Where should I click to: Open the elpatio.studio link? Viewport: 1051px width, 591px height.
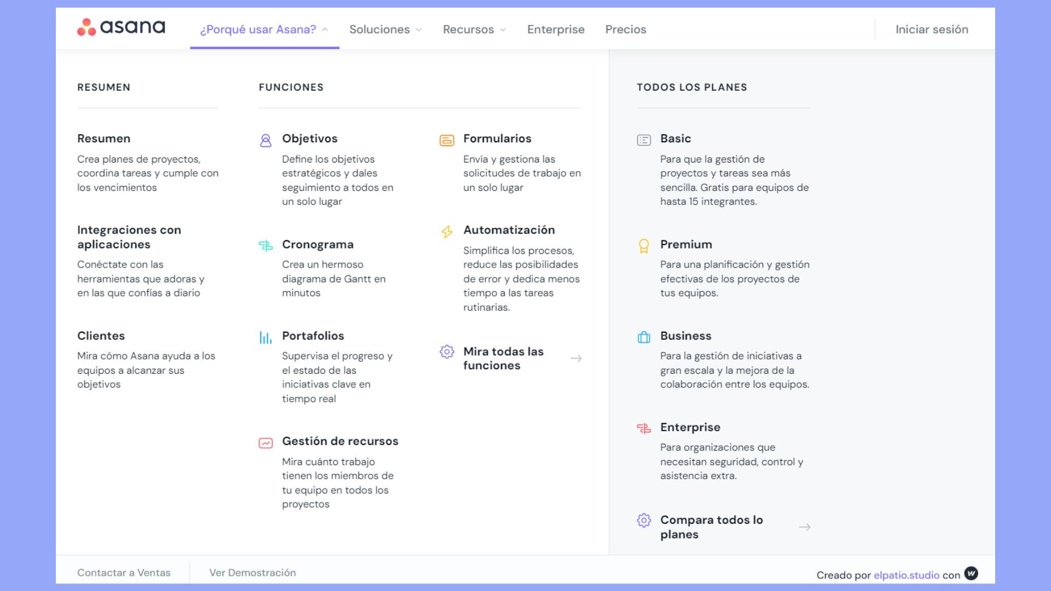click(906, 575)
